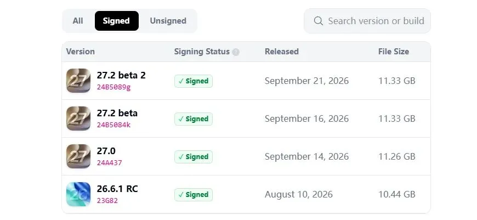This screenshot has height=220, width=477.
Task: Open build 24A437 link
Action: click(x=110, y=163)
